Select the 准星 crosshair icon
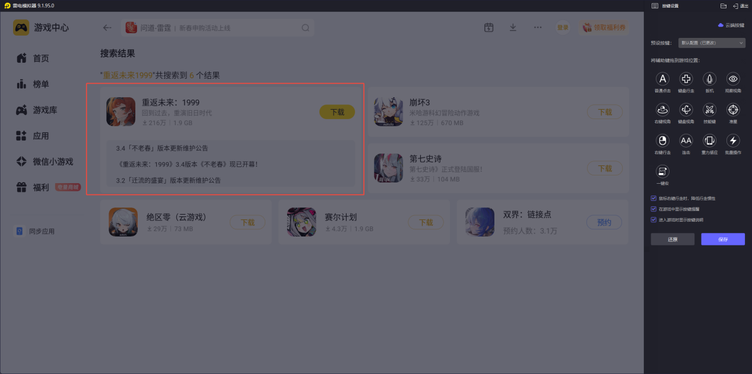 pyautogui.click(x=733, y=110)
